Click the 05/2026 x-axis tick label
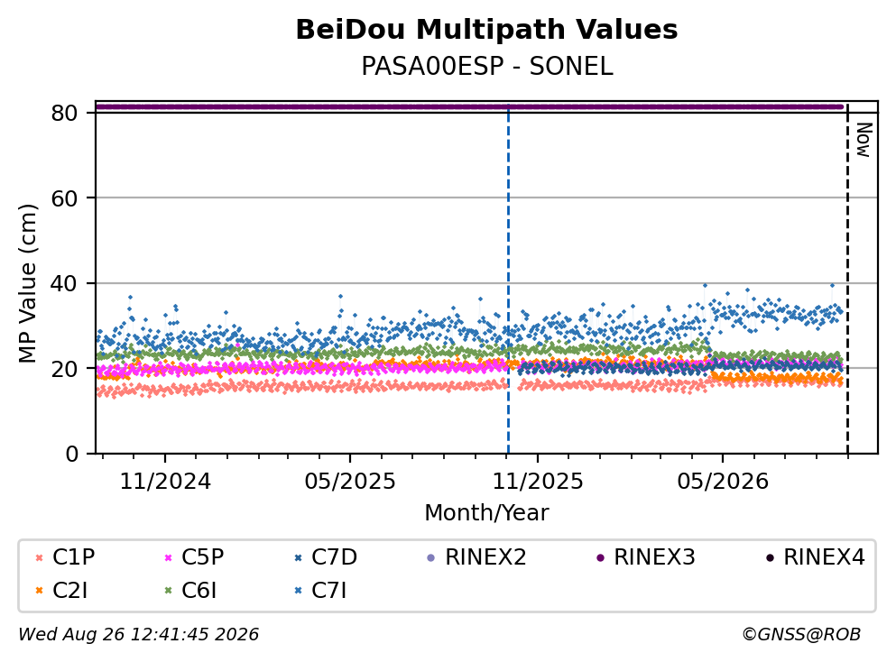The width and height of the screenshot is (896, 662). [723, 482]
